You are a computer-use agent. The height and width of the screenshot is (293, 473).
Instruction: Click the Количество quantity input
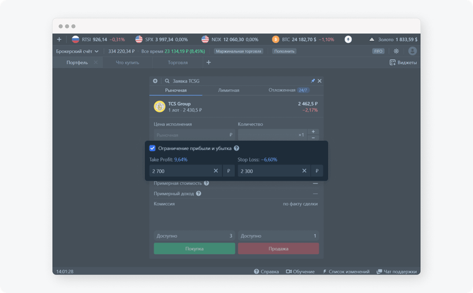(272, 135)
